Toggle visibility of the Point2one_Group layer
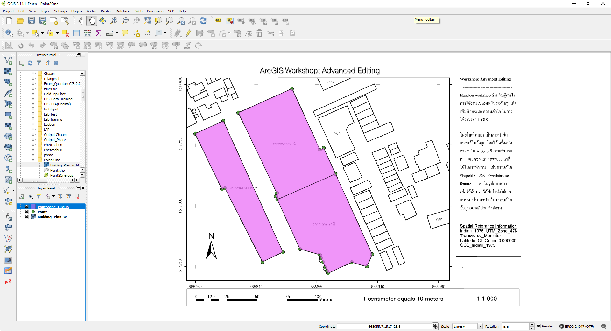Viewport: 611px width, 331px height. [x=27, y=207]
